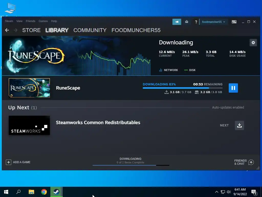Open the FOODMUNCHER55 profile tab
Image resolution: width=262 pixels, height=197 pixels.
pos(136,30)
